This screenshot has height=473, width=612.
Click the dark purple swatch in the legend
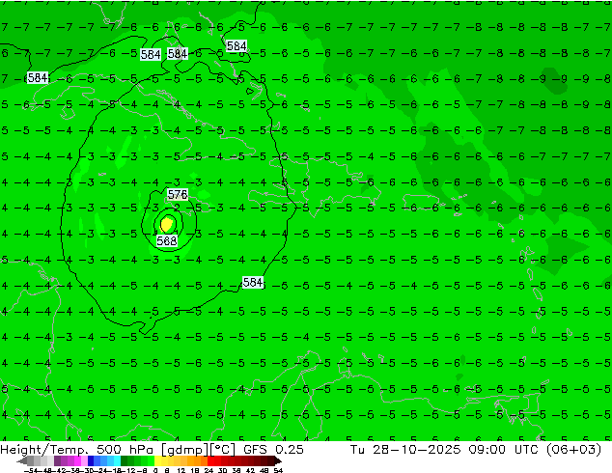click(57, 460)
